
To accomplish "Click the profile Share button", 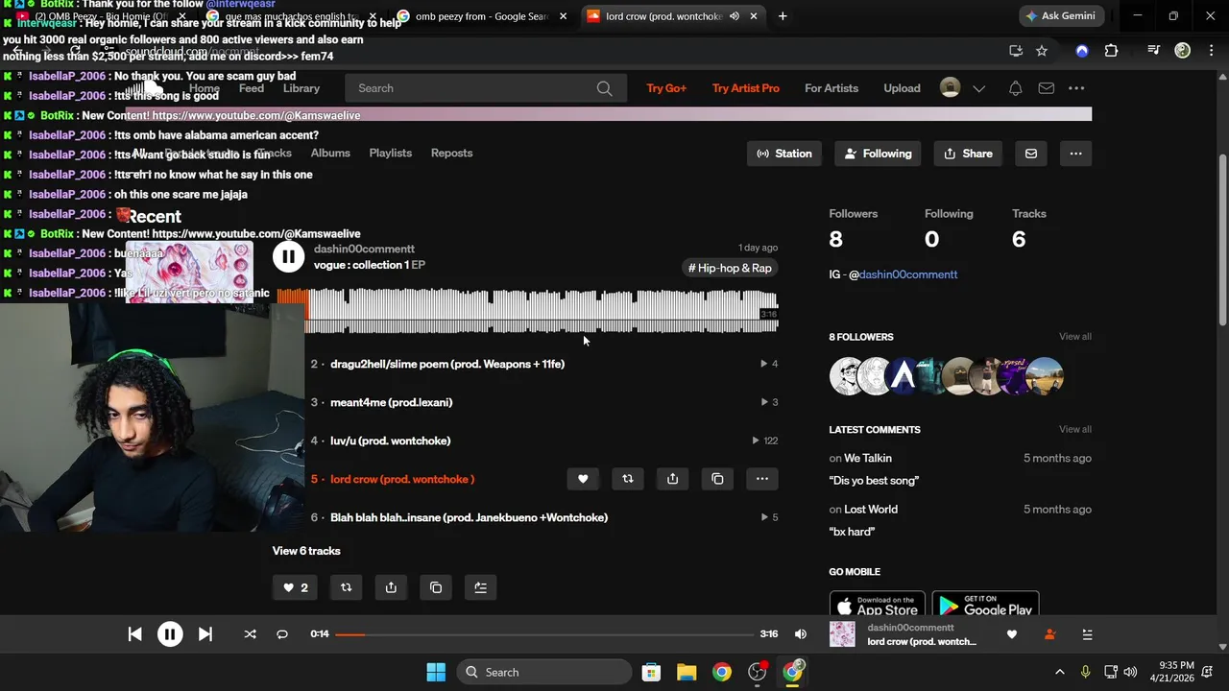I will (x=968, y=154).
